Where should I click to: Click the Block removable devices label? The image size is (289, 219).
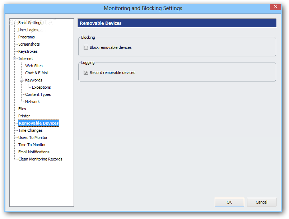111,47
